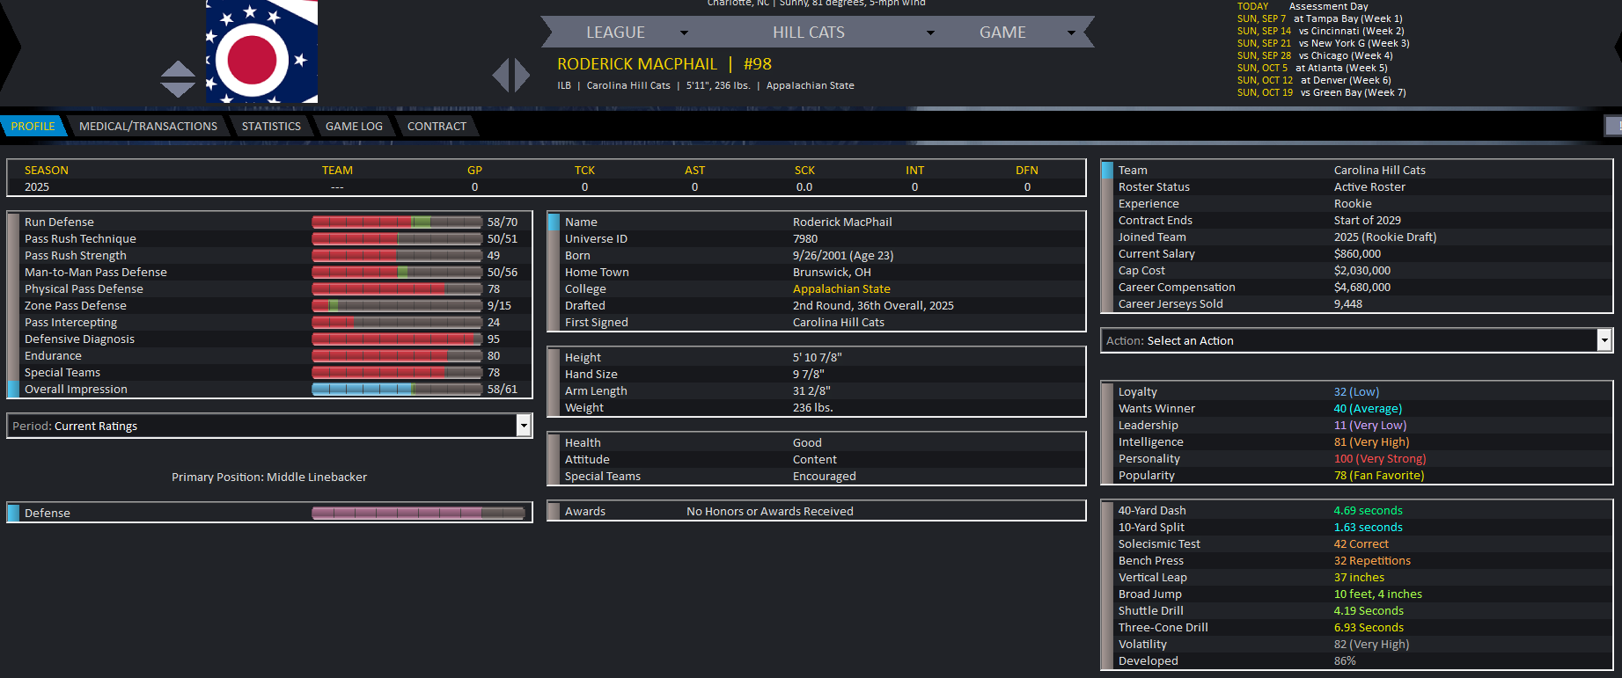Click the Personality 100 (Very Strong) value
Image resolution: width=1622 pixels, height=678 pixels.
click(1380, 458)
